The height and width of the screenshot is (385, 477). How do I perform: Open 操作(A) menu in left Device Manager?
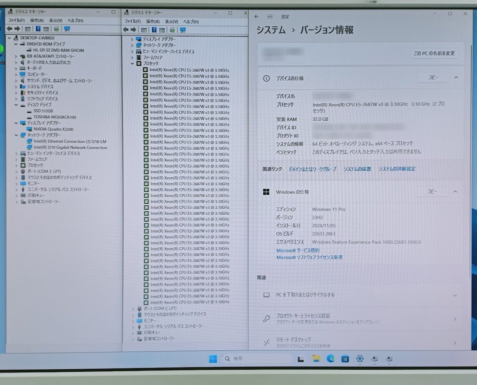[x=37, y=20]
